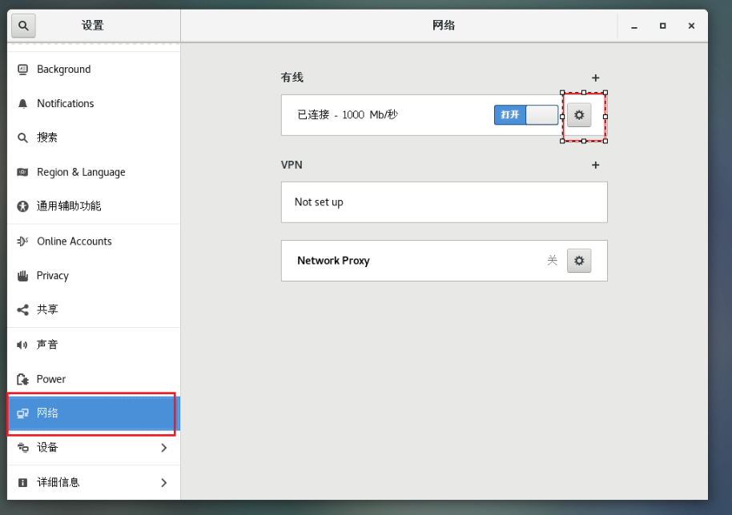The height and width of the screenshot is (515, 732).
Task: Click the Network Proxy label
Action: click(333, 261)
